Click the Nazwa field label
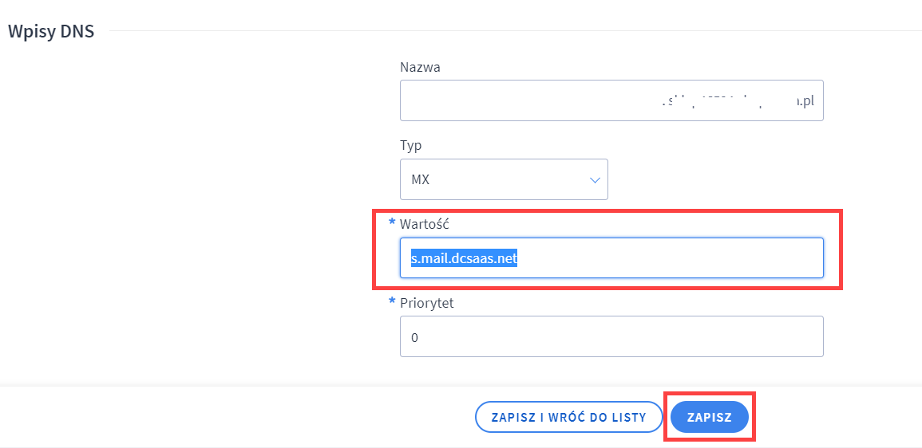 point(420,67)
